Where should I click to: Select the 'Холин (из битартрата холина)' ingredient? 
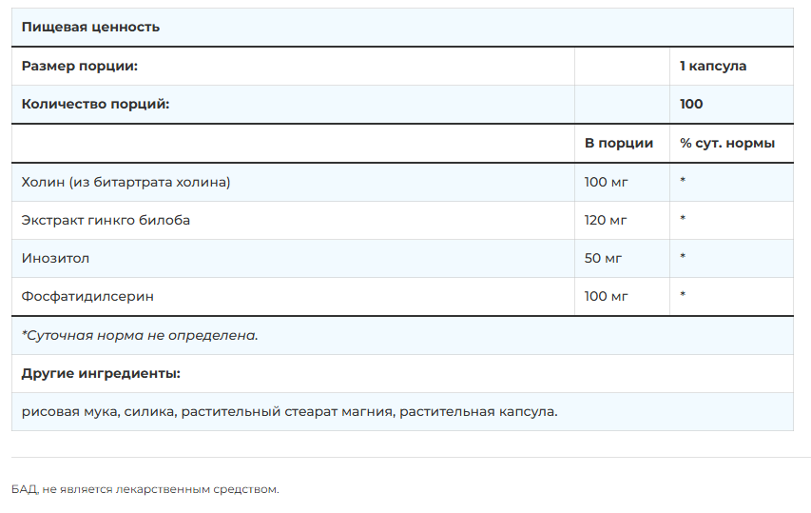126,182
